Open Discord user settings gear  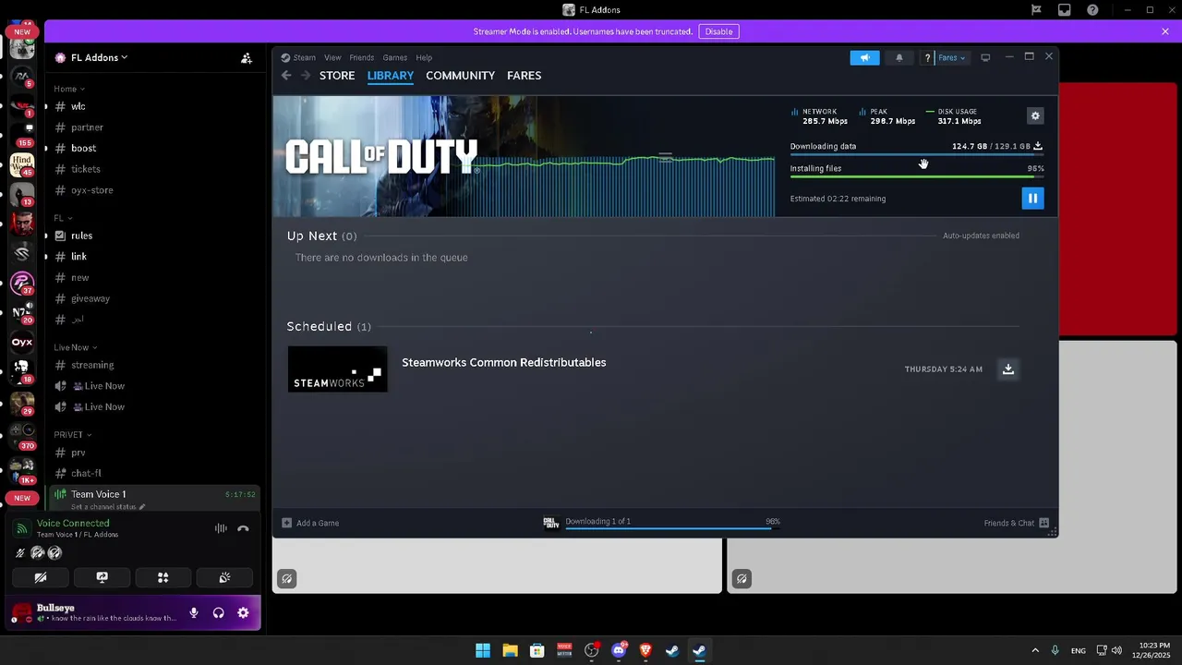click(243, 612)
